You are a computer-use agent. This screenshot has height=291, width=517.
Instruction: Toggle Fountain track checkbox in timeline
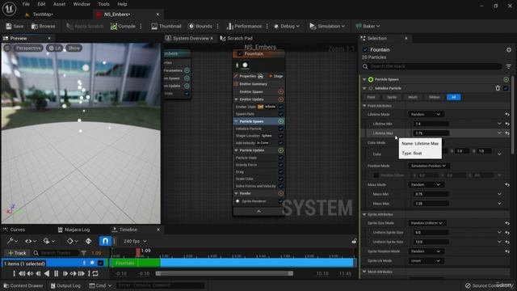(100, 263)
